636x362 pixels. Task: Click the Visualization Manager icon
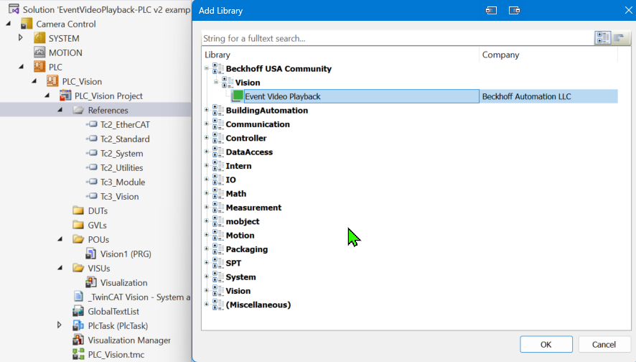(x=78, y=340)
